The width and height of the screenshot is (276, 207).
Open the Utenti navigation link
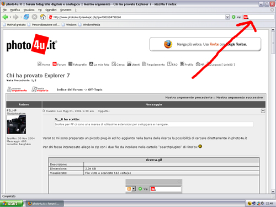[x=134, y=64]
